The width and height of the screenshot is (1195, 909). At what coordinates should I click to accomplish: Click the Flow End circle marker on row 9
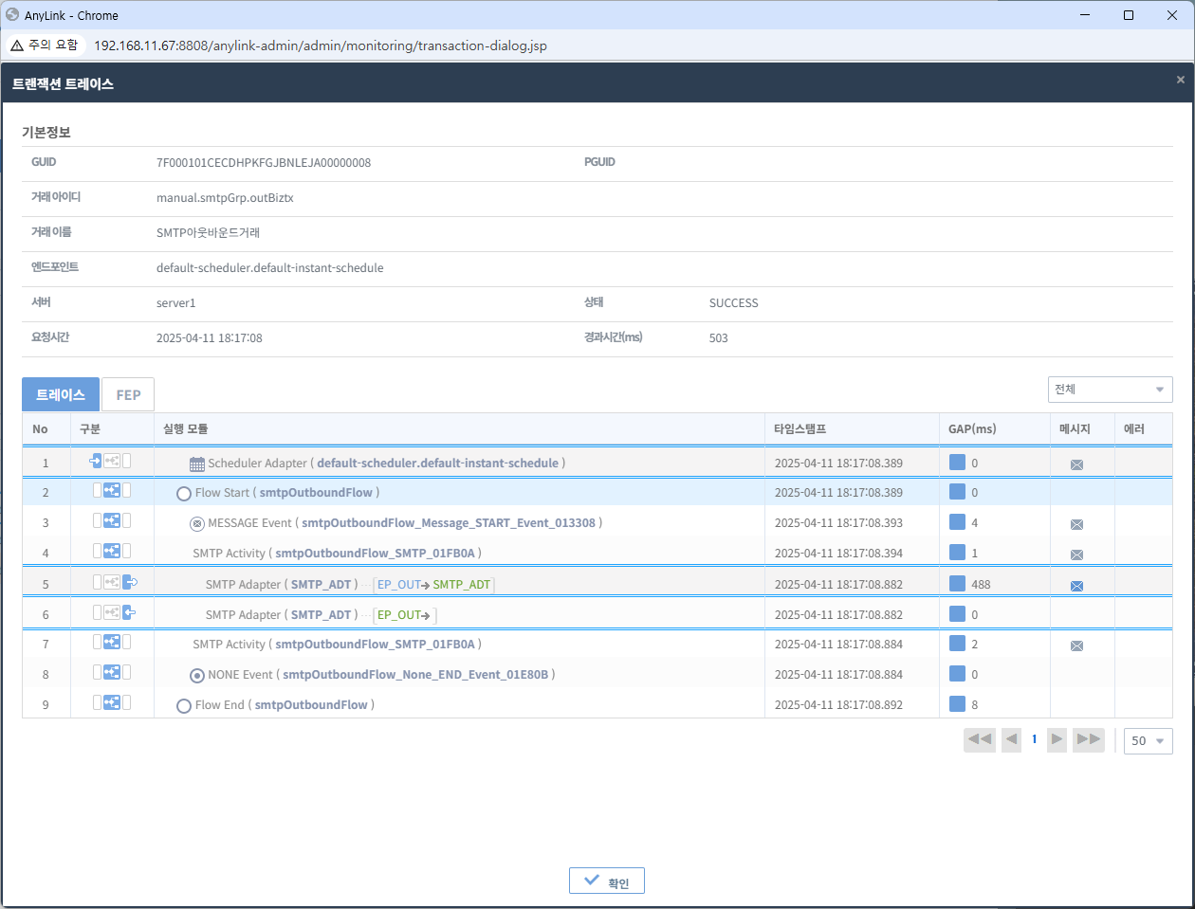point(184,703)
